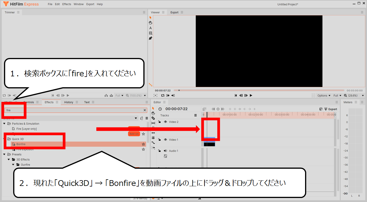Switch to the Text tab
Screen dimensions: 367x202
pos(87,102)
